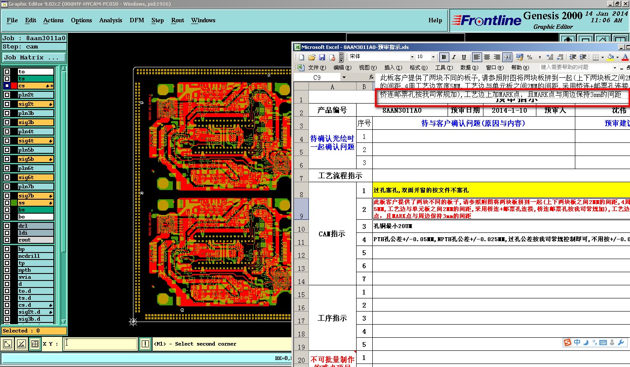Viewport: 630px width, 367px height.
Task: Align cell text right in Excel
Action: tap(497, 57)
